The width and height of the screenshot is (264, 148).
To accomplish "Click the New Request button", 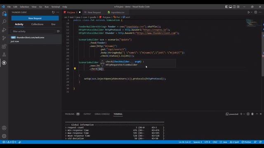I will (x=35, y=18).
